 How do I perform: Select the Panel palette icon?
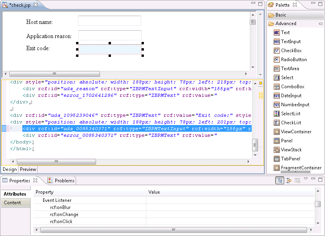(276, 141)
